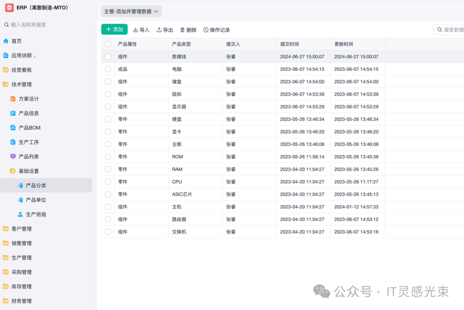
Task: Click the ERP app logo icon
Action: coord(9,8)
